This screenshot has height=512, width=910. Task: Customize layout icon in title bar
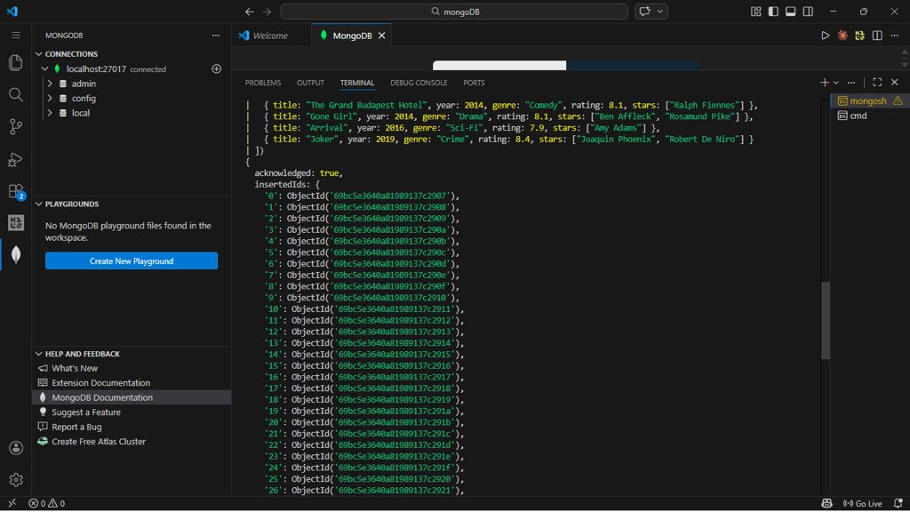coord(755,12)
